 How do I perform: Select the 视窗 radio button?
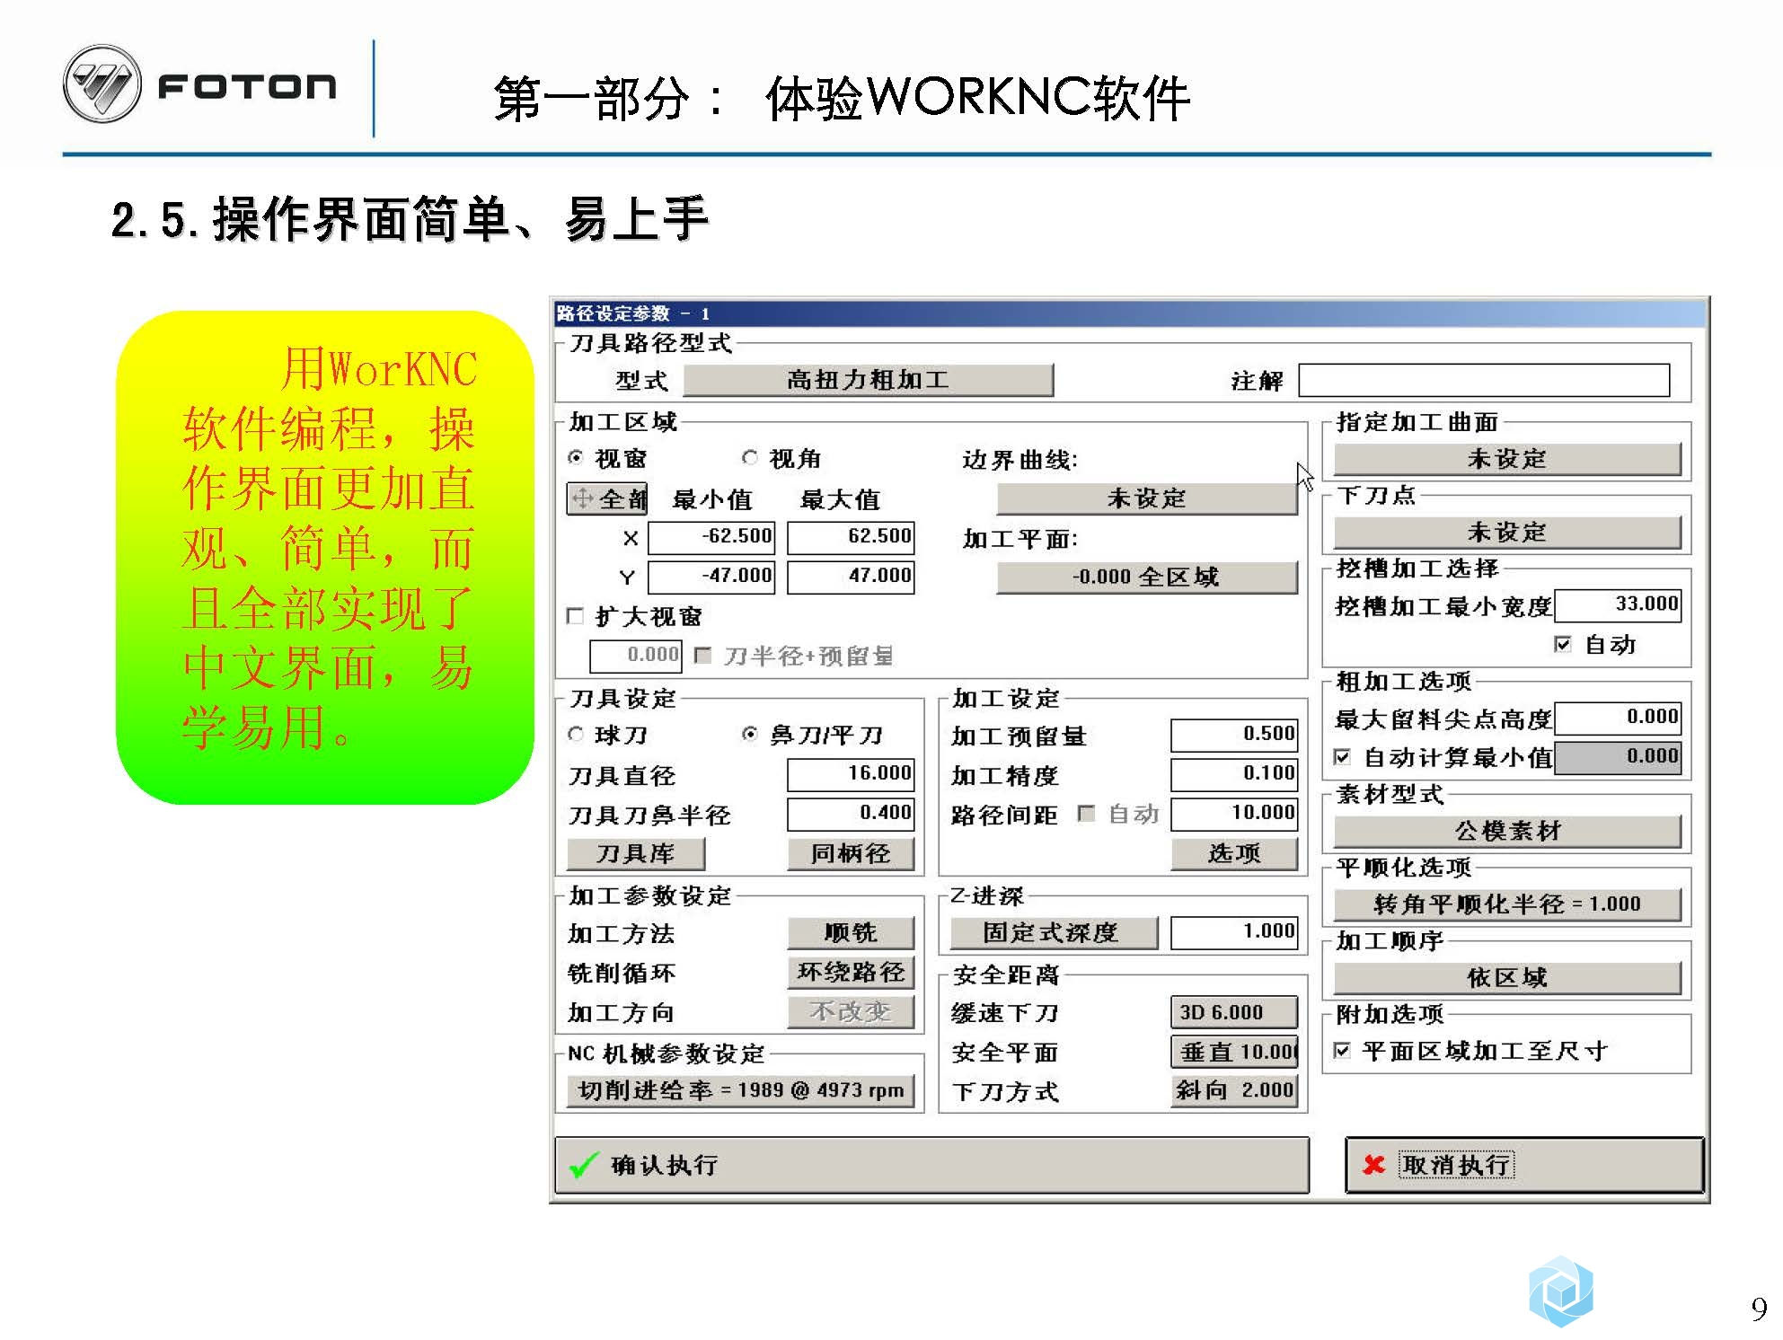tap(576, 458)
